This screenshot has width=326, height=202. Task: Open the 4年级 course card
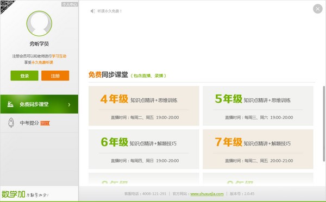click(144, 106)
